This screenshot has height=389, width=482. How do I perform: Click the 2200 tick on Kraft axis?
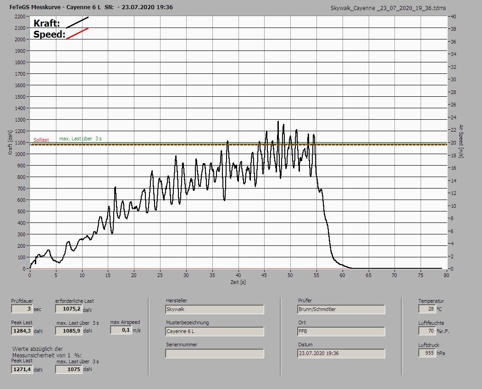20,17
